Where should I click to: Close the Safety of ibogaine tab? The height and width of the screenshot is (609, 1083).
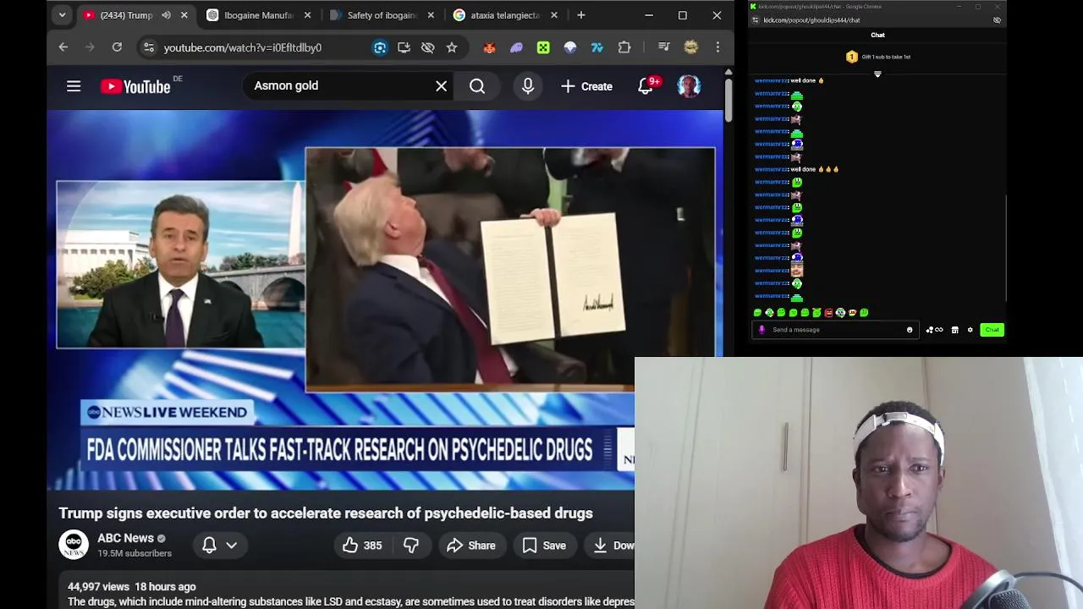[431, 15]
